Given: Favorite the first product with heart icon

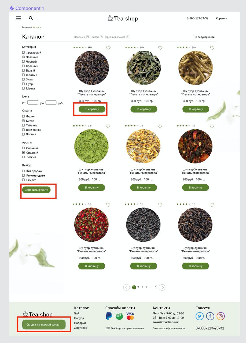Looking at the screenshot, I should coord(108,48).
